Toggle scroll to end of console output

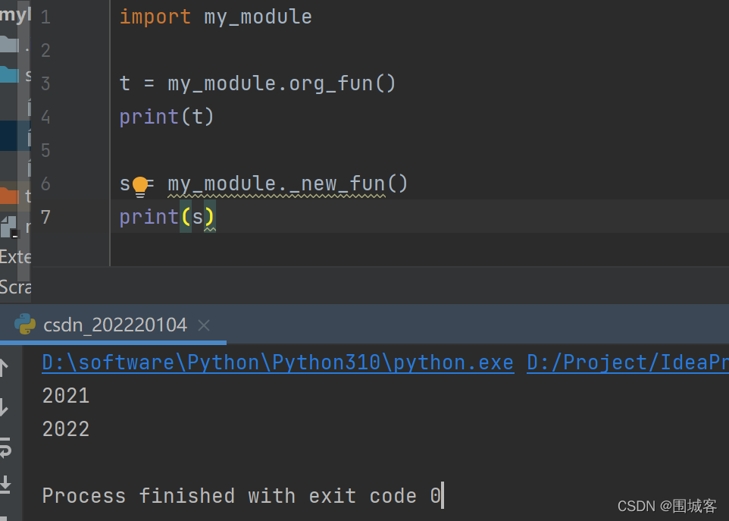(5, 483)
